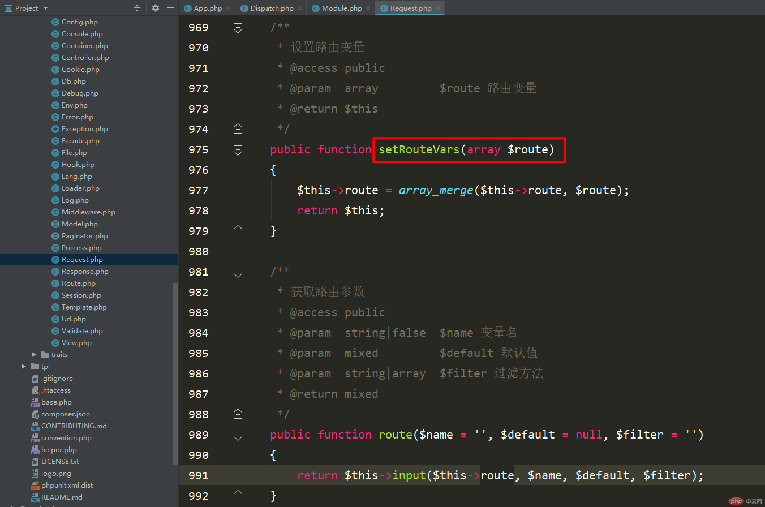This screenshot has width=765, height=507.
Task: Select Debug.php file
Action: tap(80, 93)
